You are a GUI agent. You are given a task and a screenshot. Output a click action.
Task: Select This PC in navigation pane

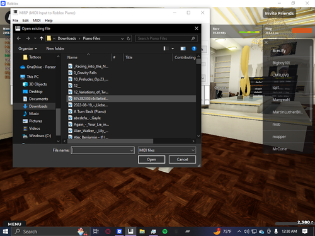click(x=30, y=77)
